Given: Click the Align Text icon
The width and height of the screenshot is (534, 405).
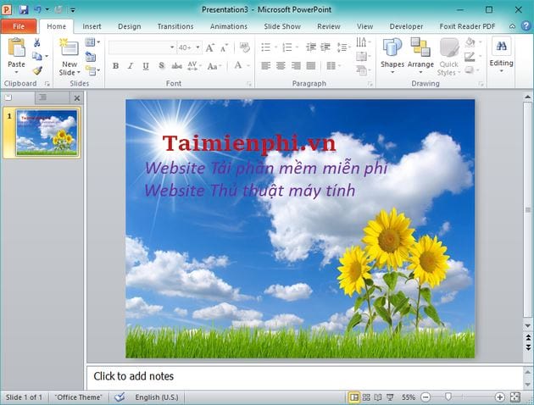Looking at the screenshot, I should click(361, 56).
